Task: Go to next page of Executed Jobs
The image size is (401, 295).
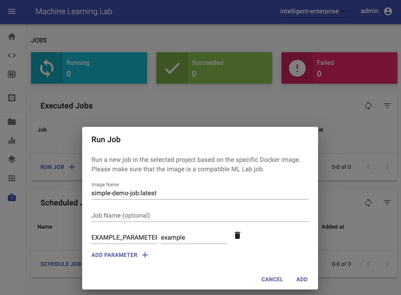Action: [387, 167]
